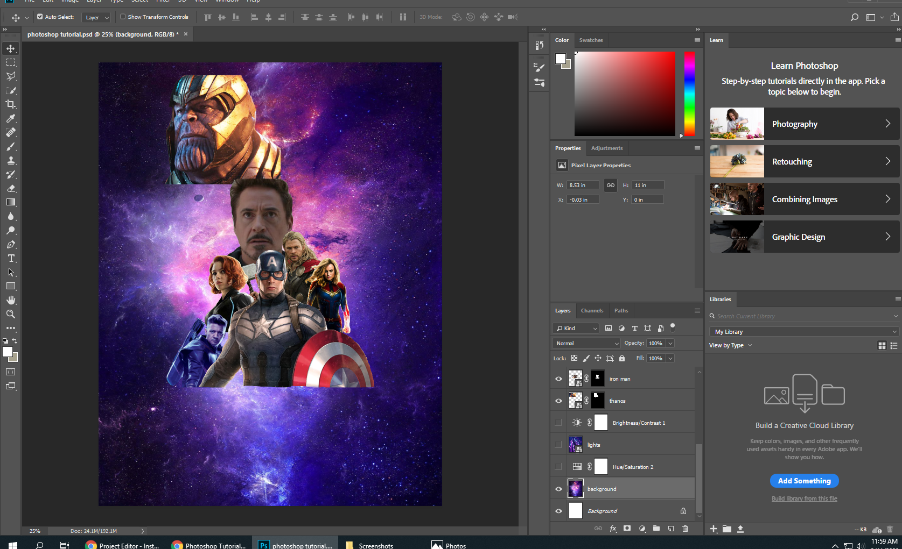Select the Move tool
902x549 pixels.
tap(11, 48)
